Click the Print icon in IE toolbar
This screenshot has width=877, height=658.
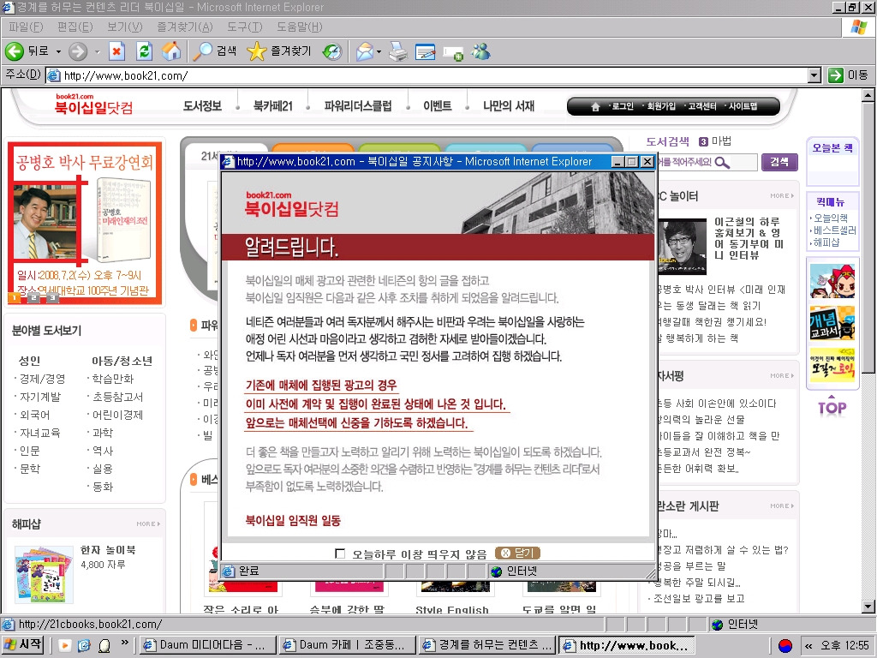(398, 51)
